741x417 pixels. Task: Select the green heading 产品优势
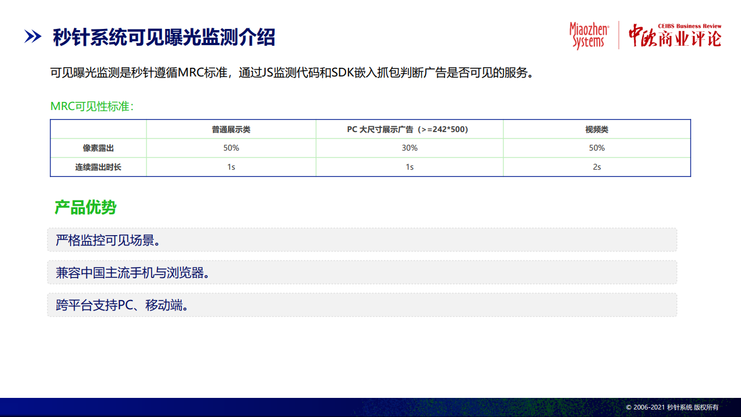coord(85,207)
